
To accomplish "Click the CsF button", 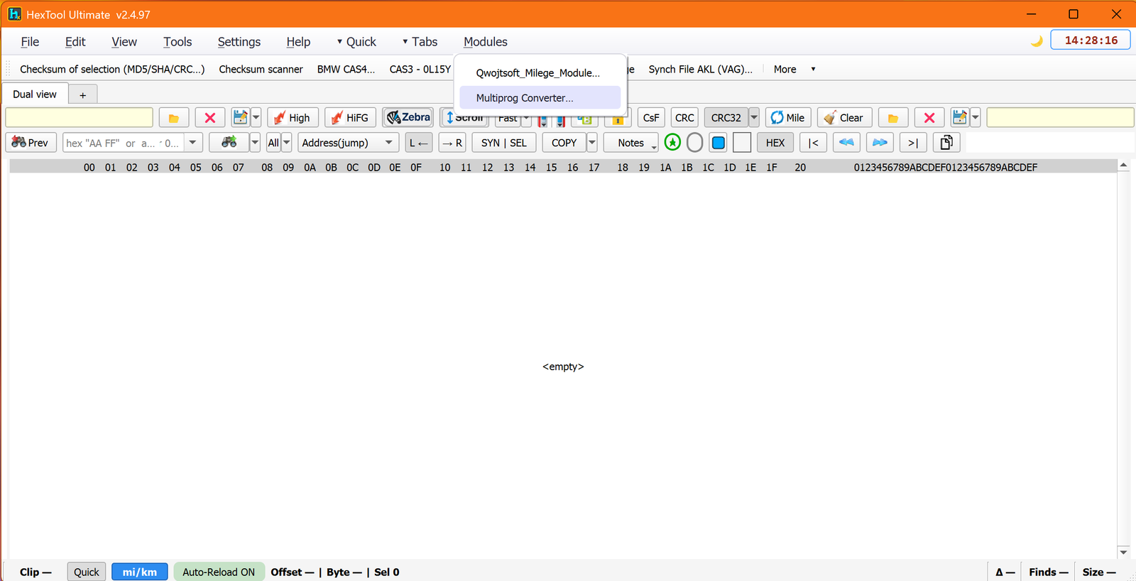I will (651, 118).
